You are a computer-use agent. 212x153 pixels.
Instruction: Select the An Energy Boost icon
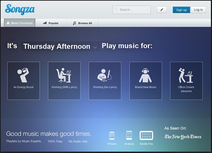pyautogui.click(x=23, y=75)
